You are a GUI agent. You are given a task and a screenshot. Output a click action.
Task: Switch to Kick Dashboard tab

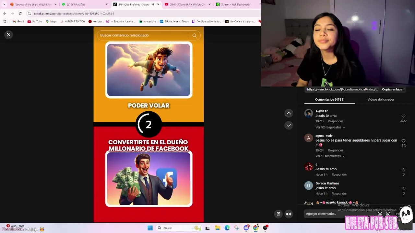coord(237,4)
